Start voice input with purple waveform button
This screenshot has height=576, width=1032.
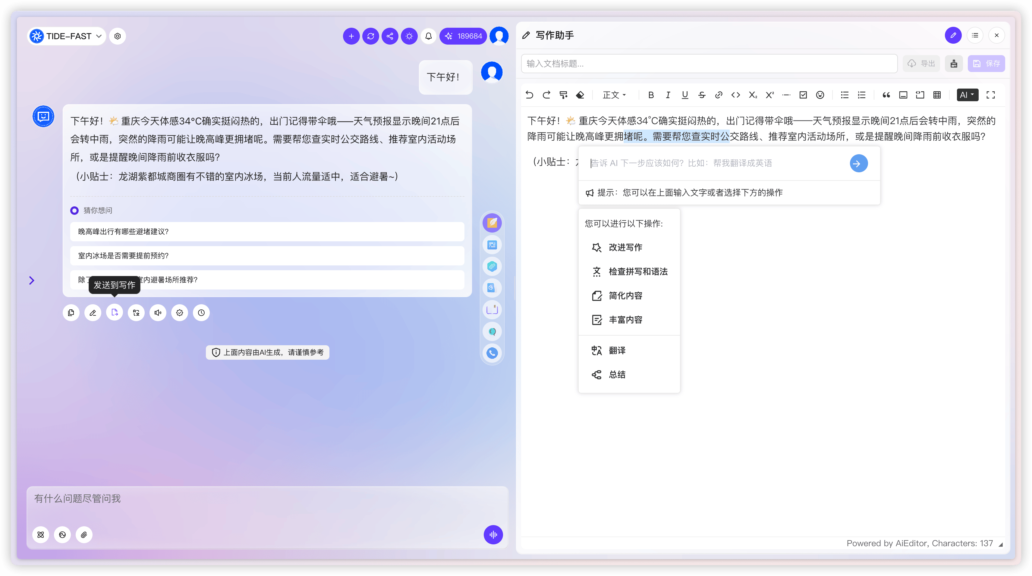(x=493, y=534)
